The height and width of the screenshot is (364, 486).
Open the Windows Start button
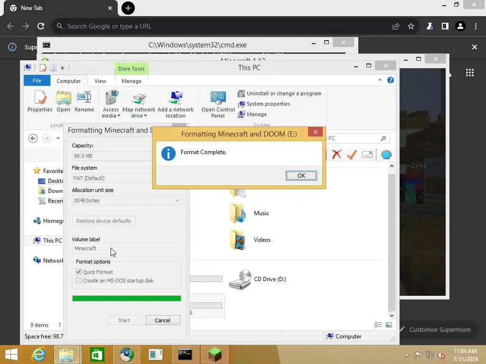(12, 355)
